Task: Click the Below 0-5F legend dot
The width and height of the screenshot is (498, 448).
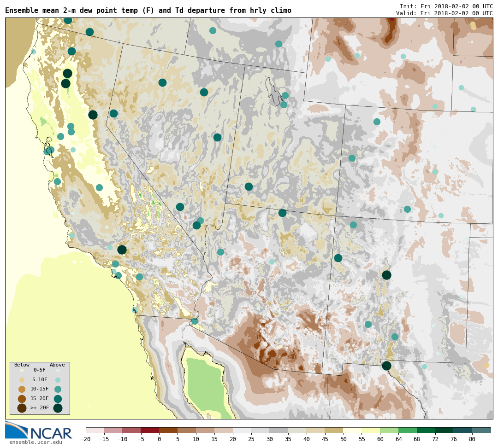Action: pos(22,370)
